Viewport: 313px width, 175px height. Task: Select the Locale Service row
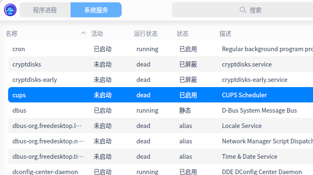(242, 126)
